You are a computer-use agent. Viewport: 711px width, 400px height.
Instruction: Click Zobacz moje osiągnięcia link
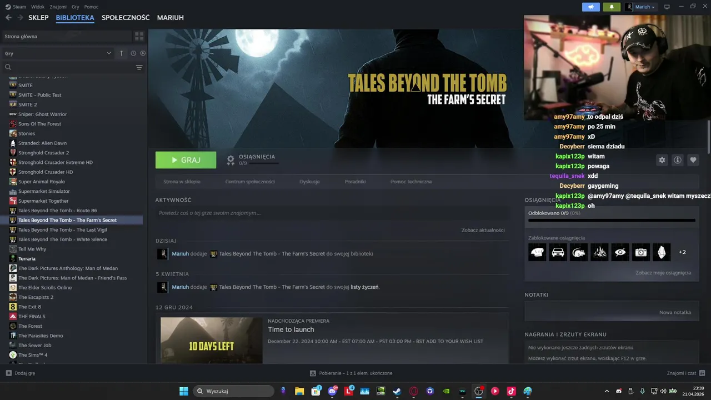pyautogui.click(x=663, y=273)
